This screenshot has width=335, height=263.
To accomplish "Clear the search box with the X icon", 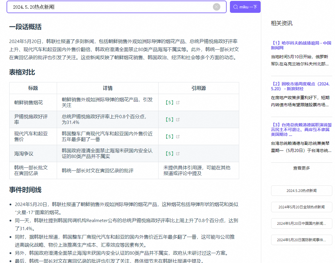I will [x=216, y=7].
